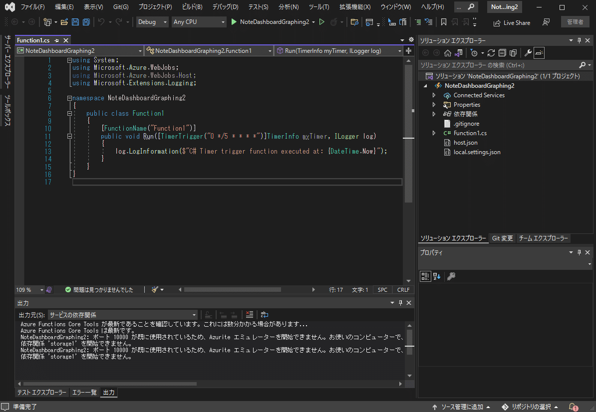Viewport: 596px width, 412px height.
Task: Click the Open File folder icon
Action: coord(64,22)
